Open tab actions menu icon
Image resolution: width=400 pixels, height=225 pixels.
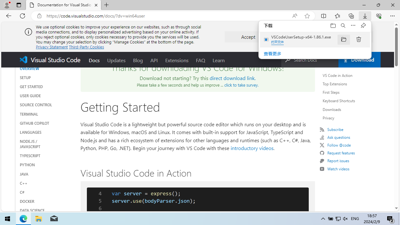click(x=18, y=5)
